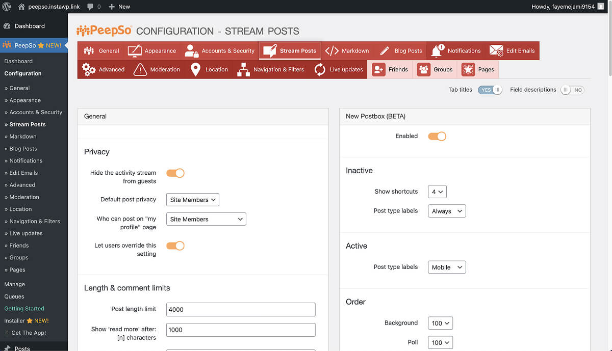
Task: Open Who can post on my profile dropdown
Action: point(206,219)
